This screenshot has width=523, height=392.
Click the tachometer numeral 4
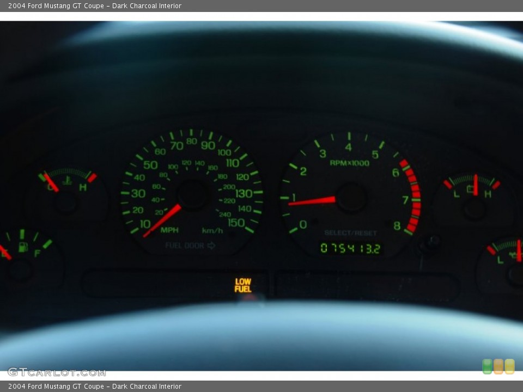(x=348, y=147)
